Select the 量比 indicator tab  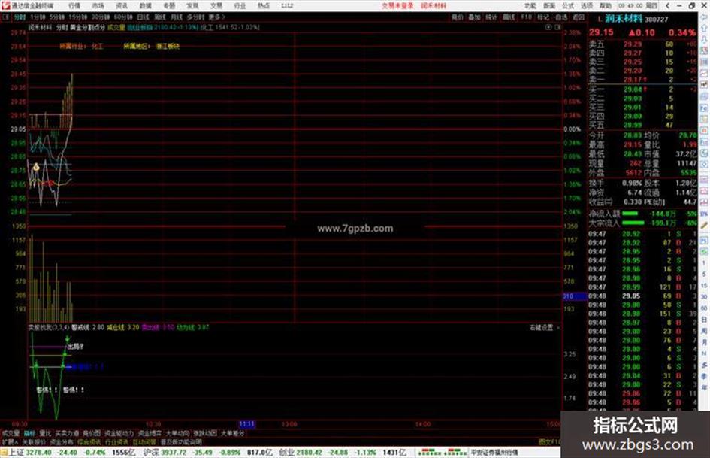tap(45, 433)
